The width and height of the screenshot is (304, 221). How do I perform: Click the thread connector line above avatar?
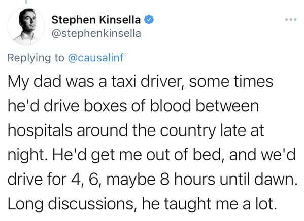point(26,2)
